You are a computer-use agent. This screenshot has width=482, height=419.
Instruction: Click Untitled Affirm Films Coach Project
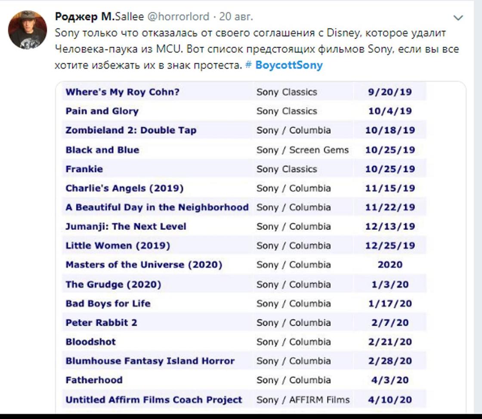(x=154, y=400)
